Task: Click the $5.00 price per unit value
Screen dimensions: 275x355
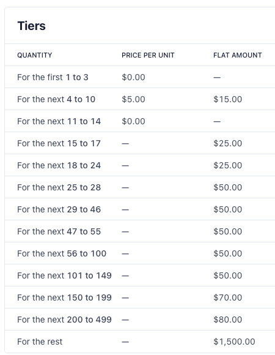Action: coord(133,99)
